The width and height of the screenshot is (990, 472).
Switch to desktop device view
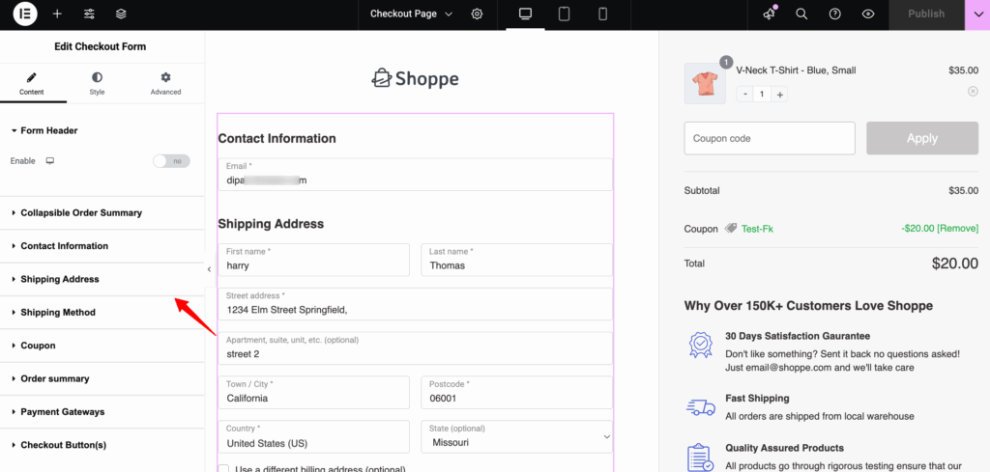(525, 14)
